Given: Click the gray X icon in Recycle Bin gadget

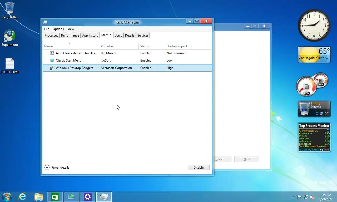Looking at the screenshot, I should (327, 114).
